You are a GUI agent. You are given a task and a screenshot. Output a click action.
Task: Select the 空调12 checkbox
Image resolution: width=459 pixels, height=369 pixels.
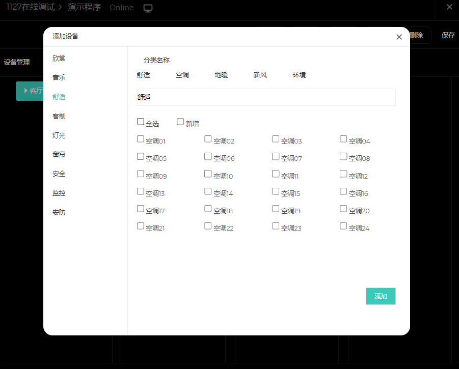[x=343, y=174]
